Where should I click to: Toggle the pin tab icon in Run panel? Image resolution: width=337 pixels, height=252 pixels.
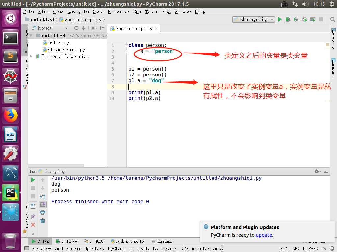(x=33, y=217)
